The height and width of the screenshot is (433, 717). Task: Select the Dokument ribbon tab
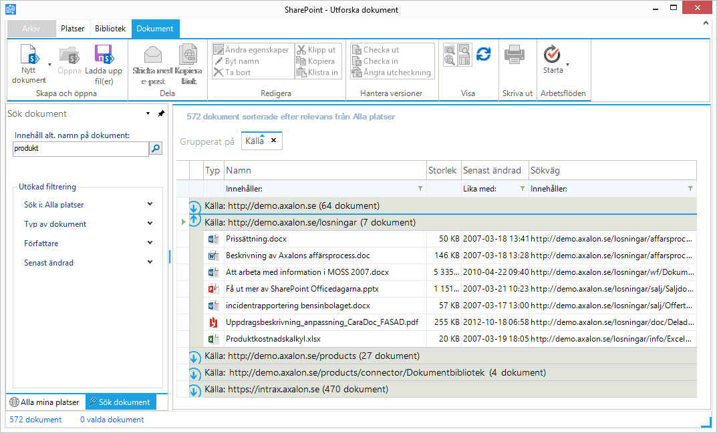[155, 28]
